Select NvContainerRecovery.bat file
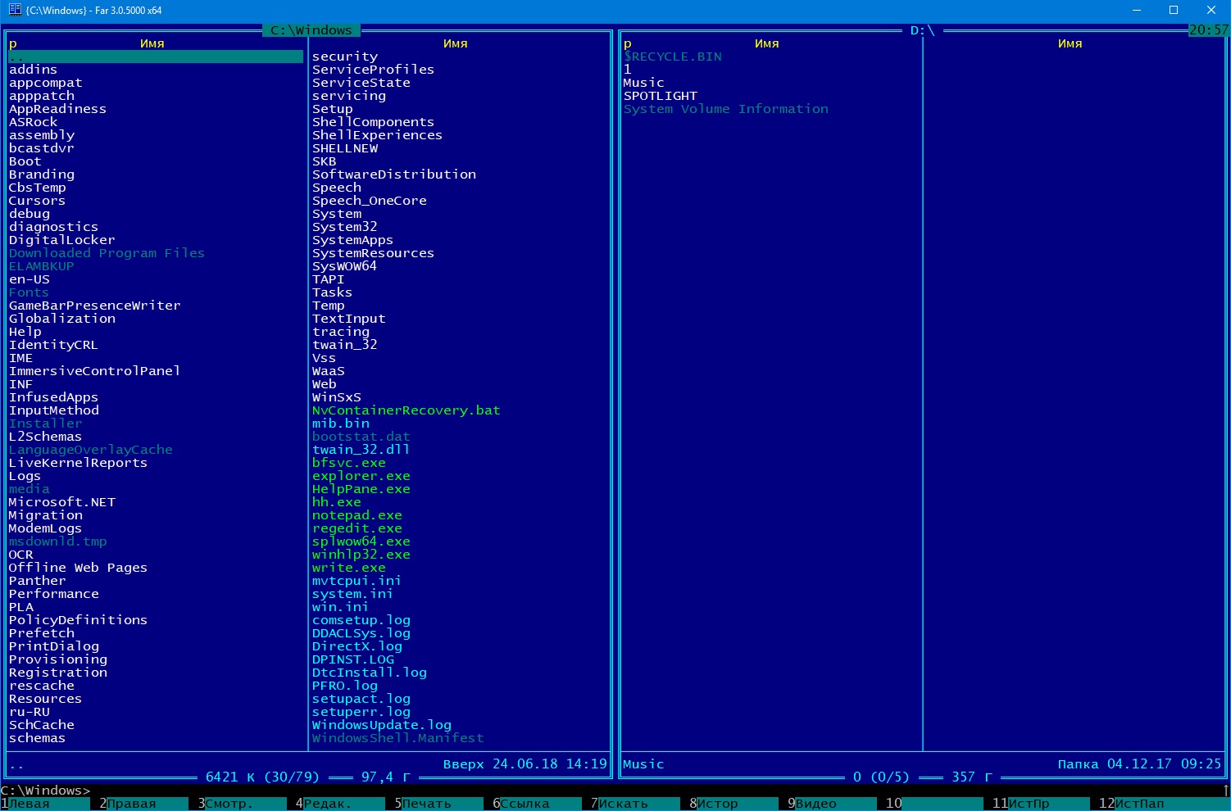The width and height of the screenshot is (1231, 811). [407, 410]
